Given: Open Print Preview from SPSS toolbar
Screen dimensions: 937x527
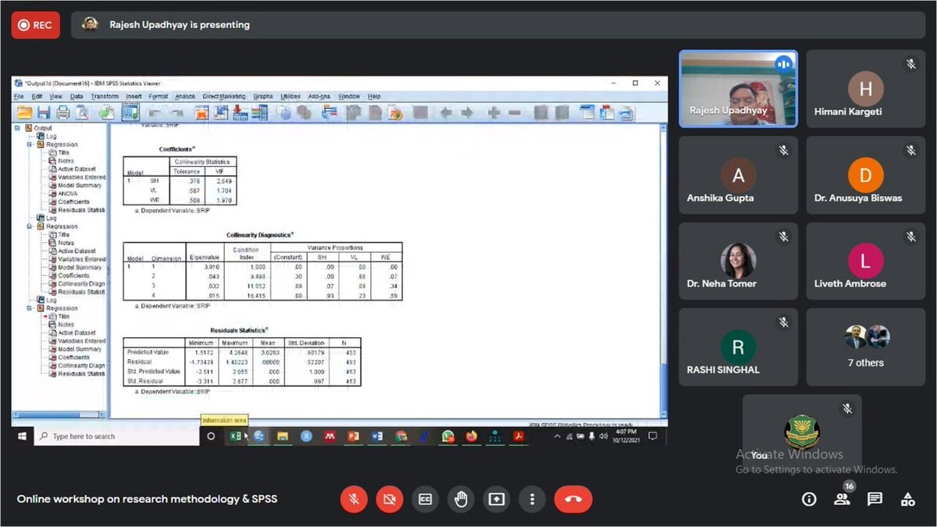Looking at the screenshot, I should click(x=82, y=113).
